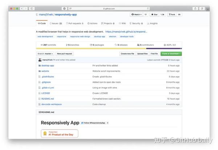Viewport: 218px width, 150px height.
Task: Reload page with the refresh icon
Action: [148, 9]
